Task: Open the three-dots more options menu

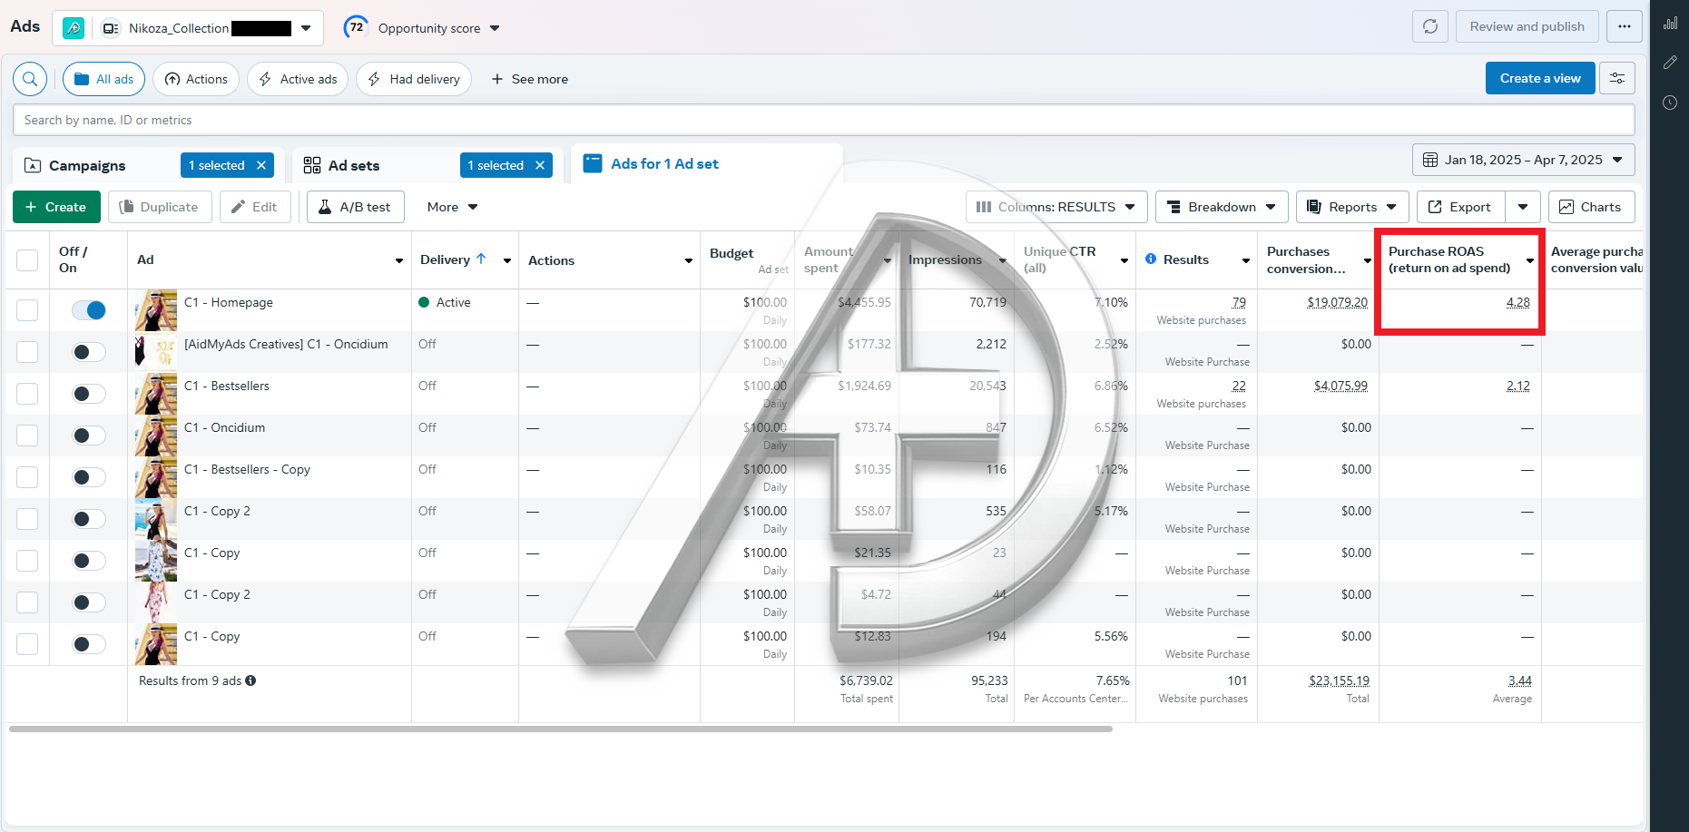Action: coord(1624,26)
